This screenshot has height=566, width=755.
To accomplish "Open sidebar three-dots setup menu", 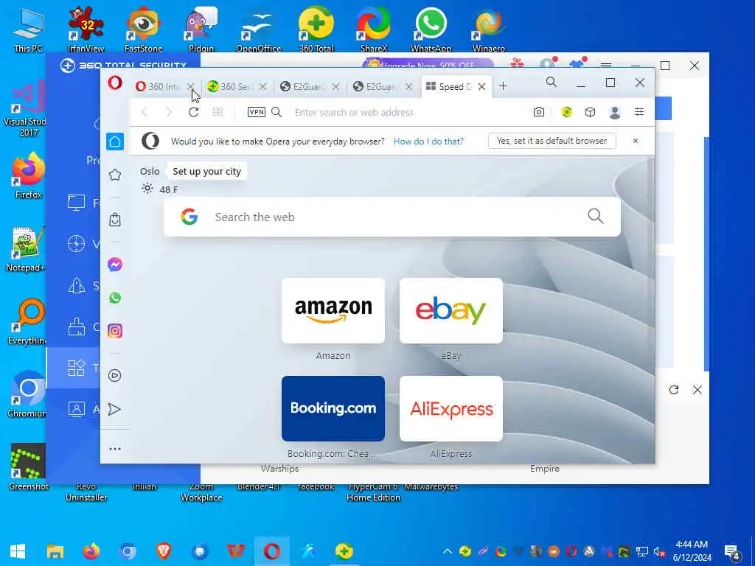I will pyautogui.click(x=115, y=449).
